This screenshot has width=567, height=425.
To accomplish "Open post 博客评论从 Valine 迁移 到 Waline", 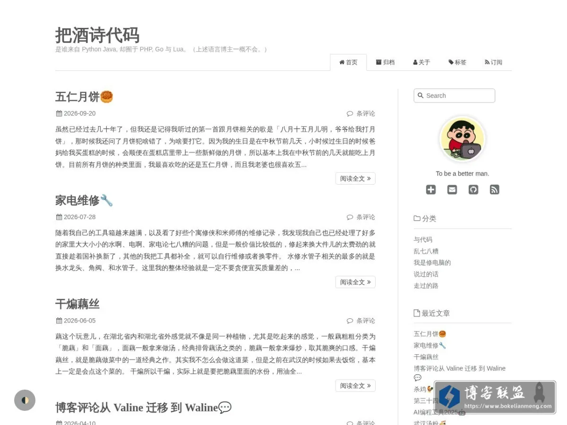I will click(x=143, y=408).
